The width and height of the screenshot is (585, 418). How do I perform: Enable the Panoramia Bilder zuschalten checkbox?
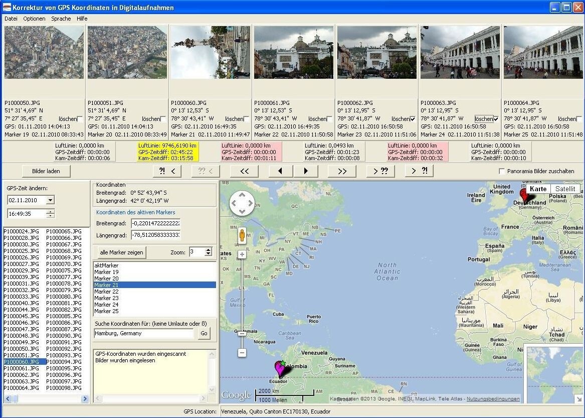point(502,171)
